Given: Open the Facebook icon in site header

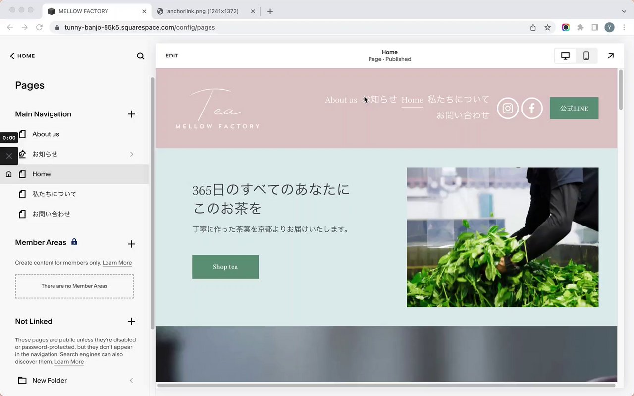Looking at the screenshot, I should pyautogui.click(x=532, y=108).
